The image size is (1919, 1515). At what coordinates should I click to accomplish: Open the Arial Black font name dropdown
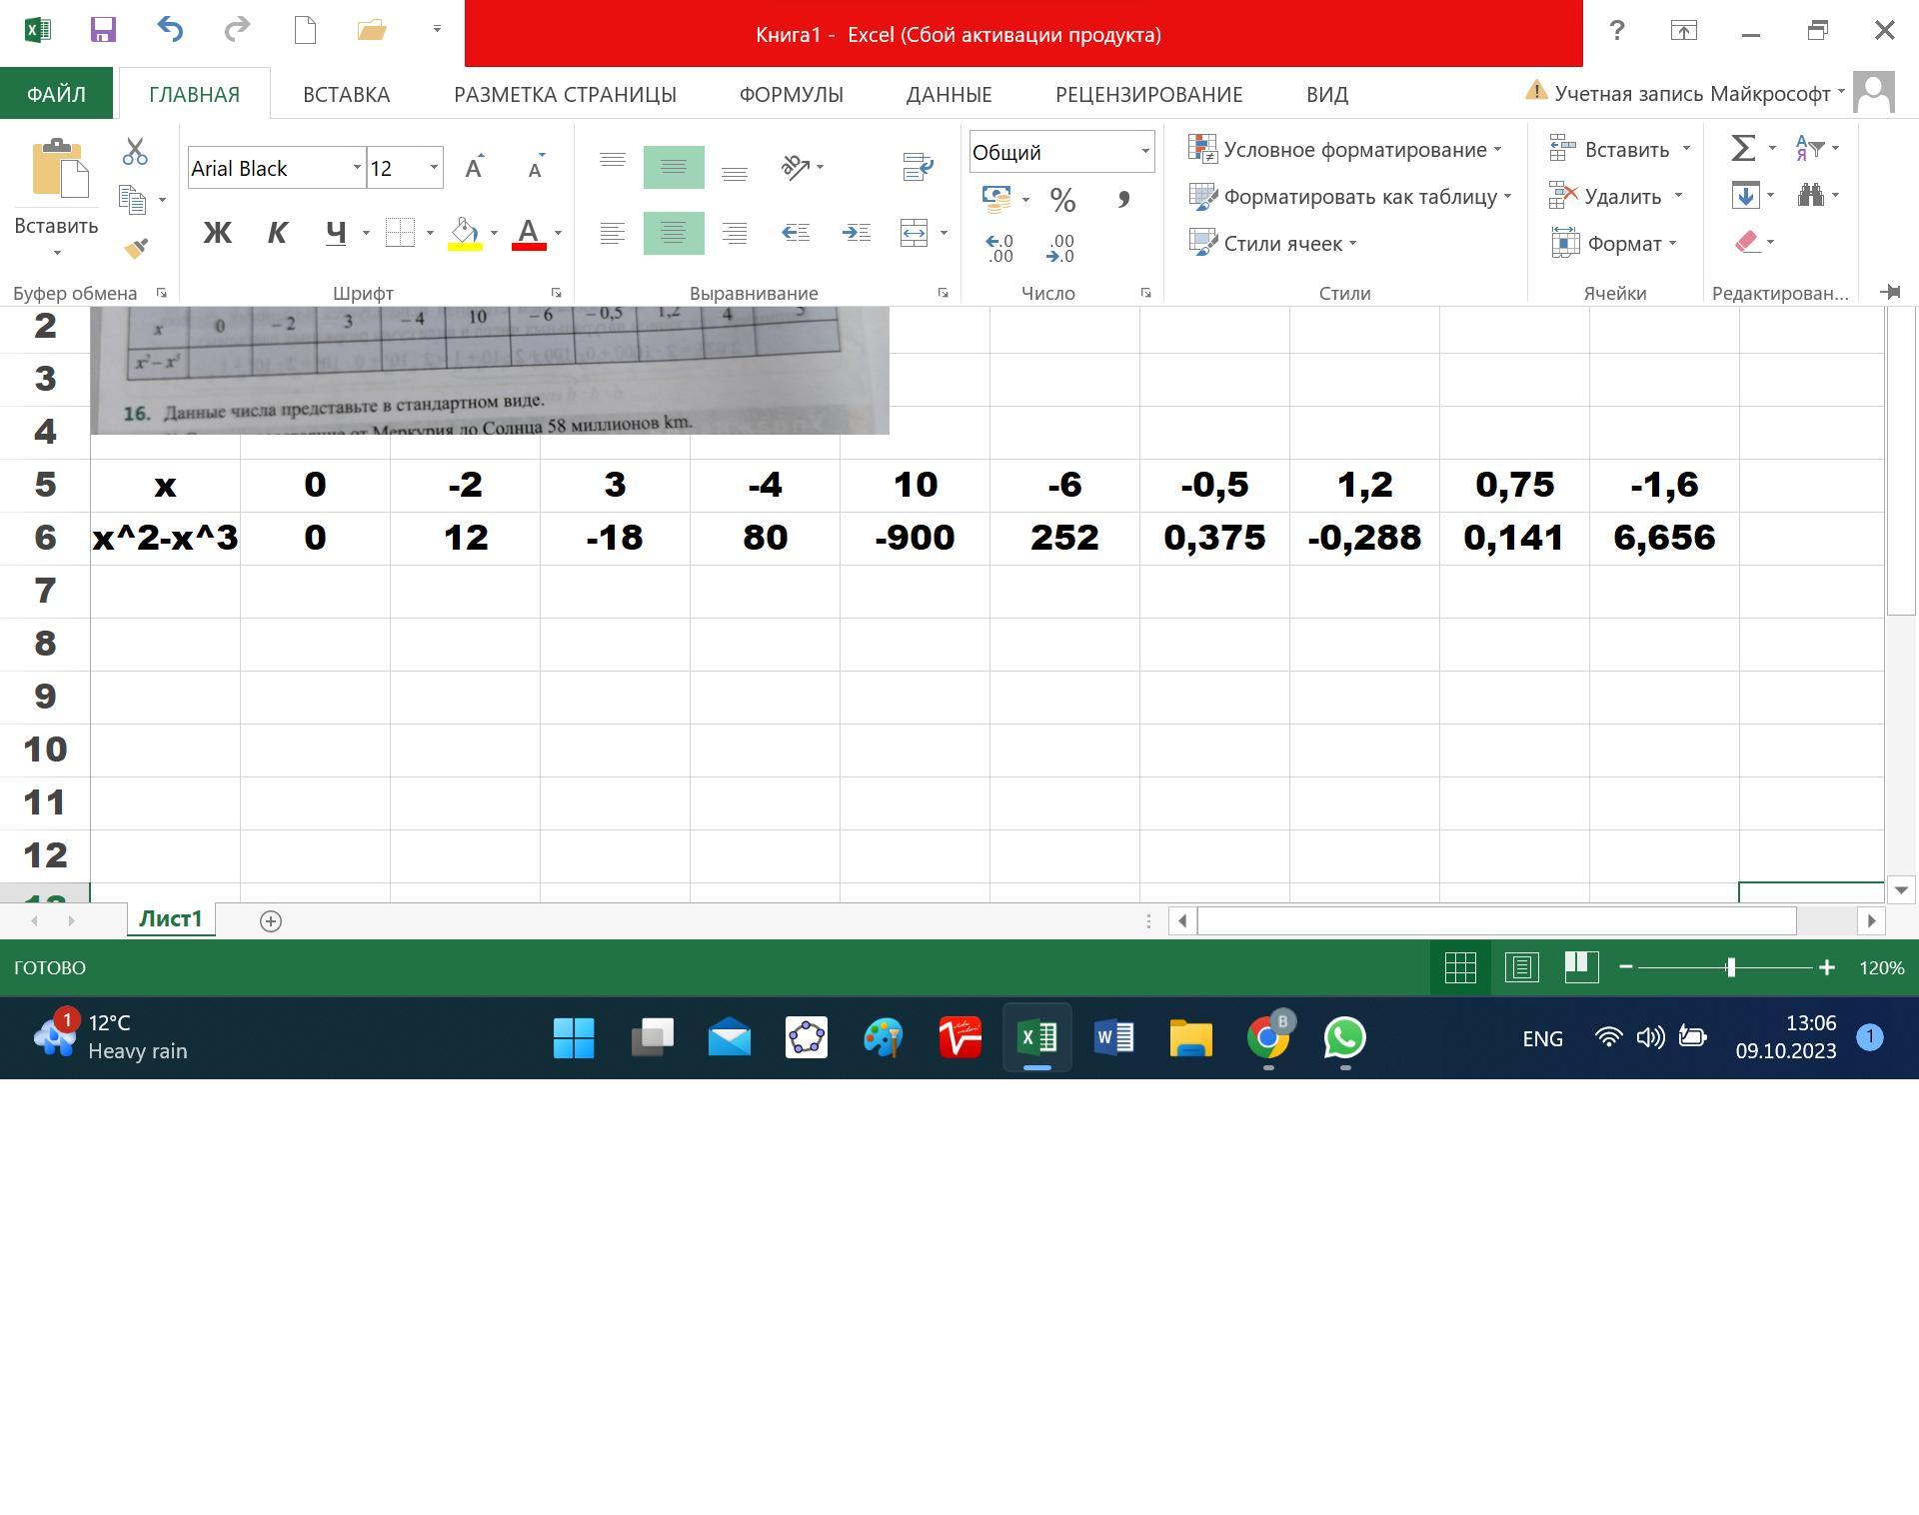coord(356,168)
